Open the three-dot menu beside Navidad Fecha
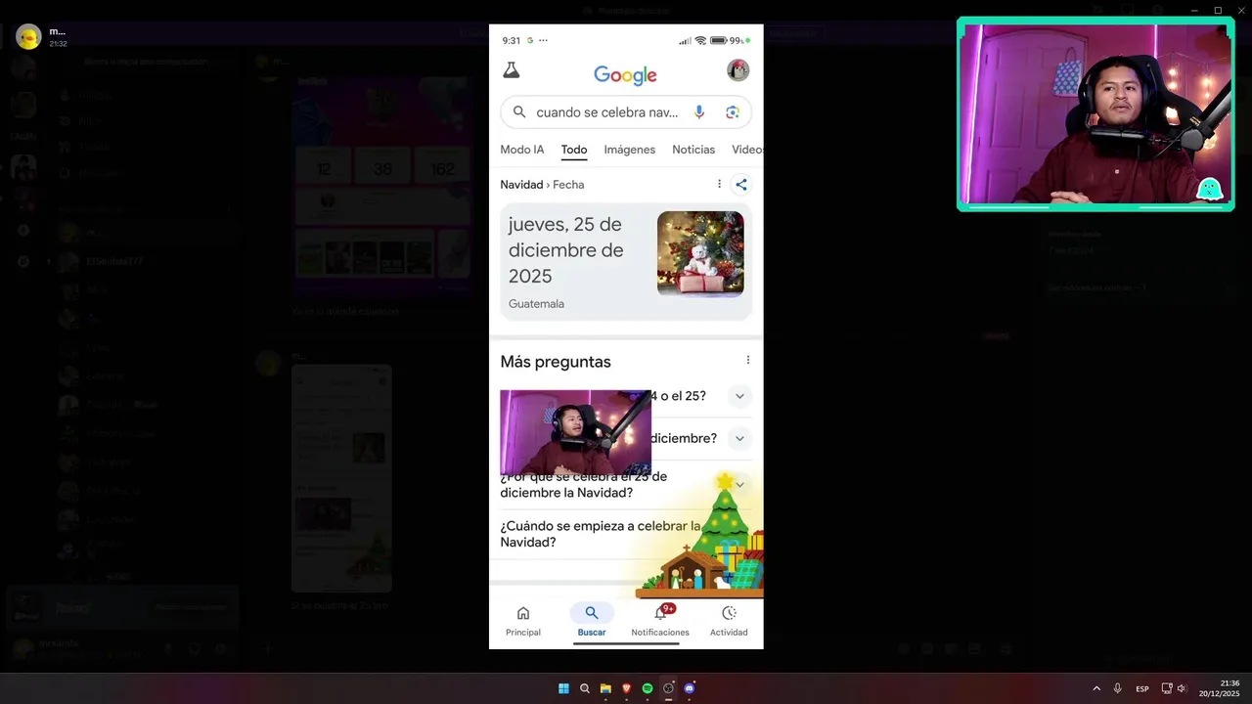This screenshot has width=1252, height=704. coord(719,184)
